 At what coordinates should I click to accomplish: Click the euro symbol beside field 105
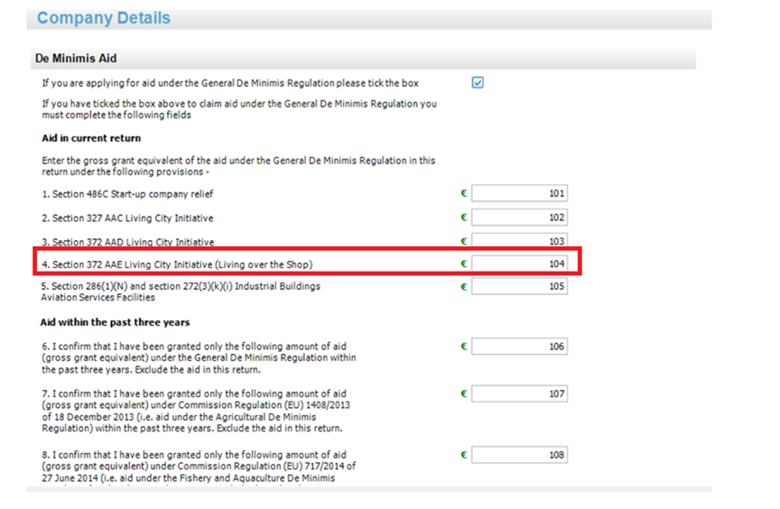click(x=464, y=286)
